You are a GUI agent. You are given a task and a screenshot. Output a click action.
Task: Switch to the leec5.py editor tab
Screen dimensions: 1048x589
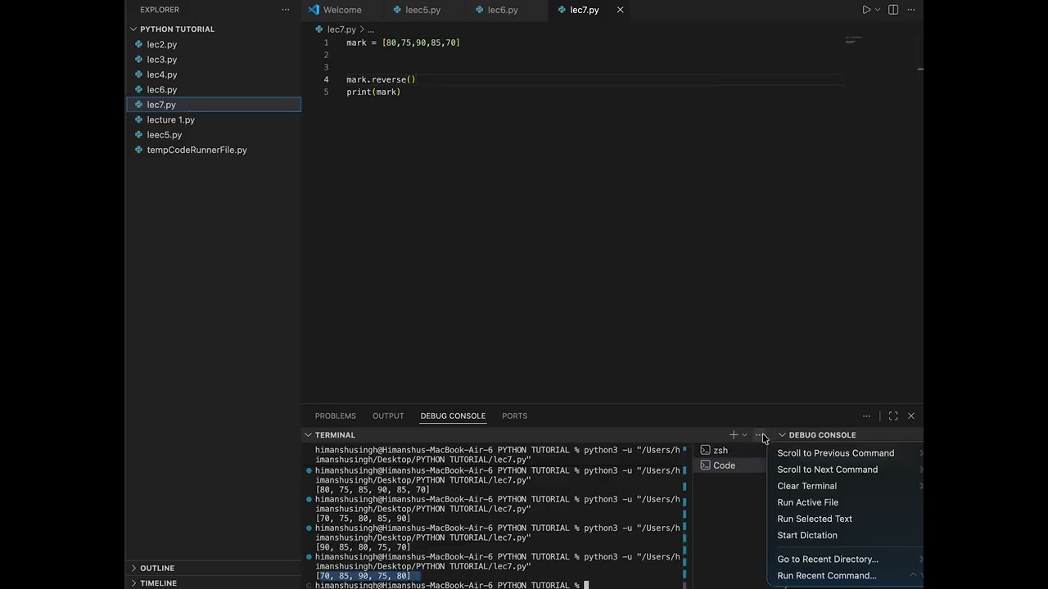click(x=422, y=10)
